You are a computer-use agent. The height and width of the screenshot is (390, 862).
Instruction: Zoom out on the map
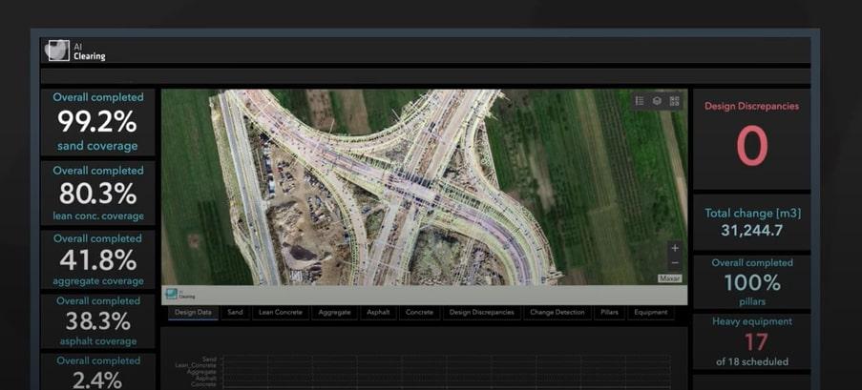coord(675,262)
